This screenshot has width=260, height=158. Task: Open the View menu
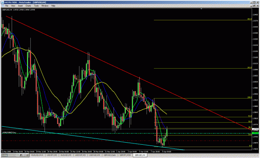[13, 6]
